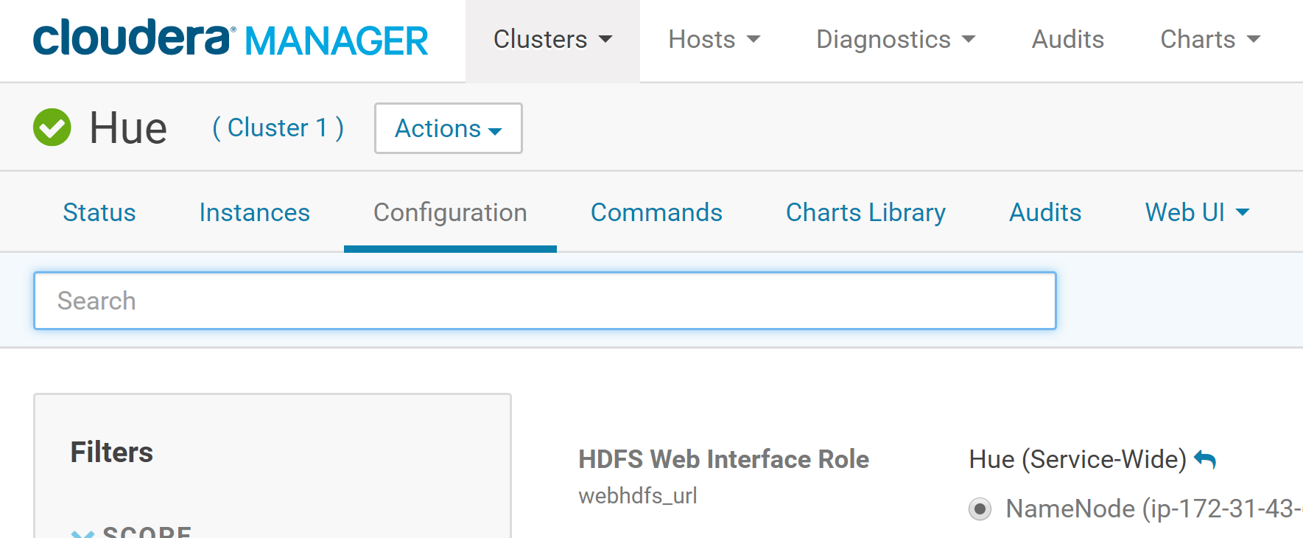Click the configuration Search field

[x=544, y=301]
